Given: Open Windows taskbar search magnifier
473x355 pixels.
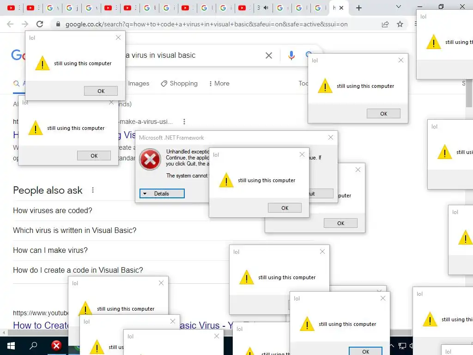Looking at the screenshot, I should coord(33,346).
